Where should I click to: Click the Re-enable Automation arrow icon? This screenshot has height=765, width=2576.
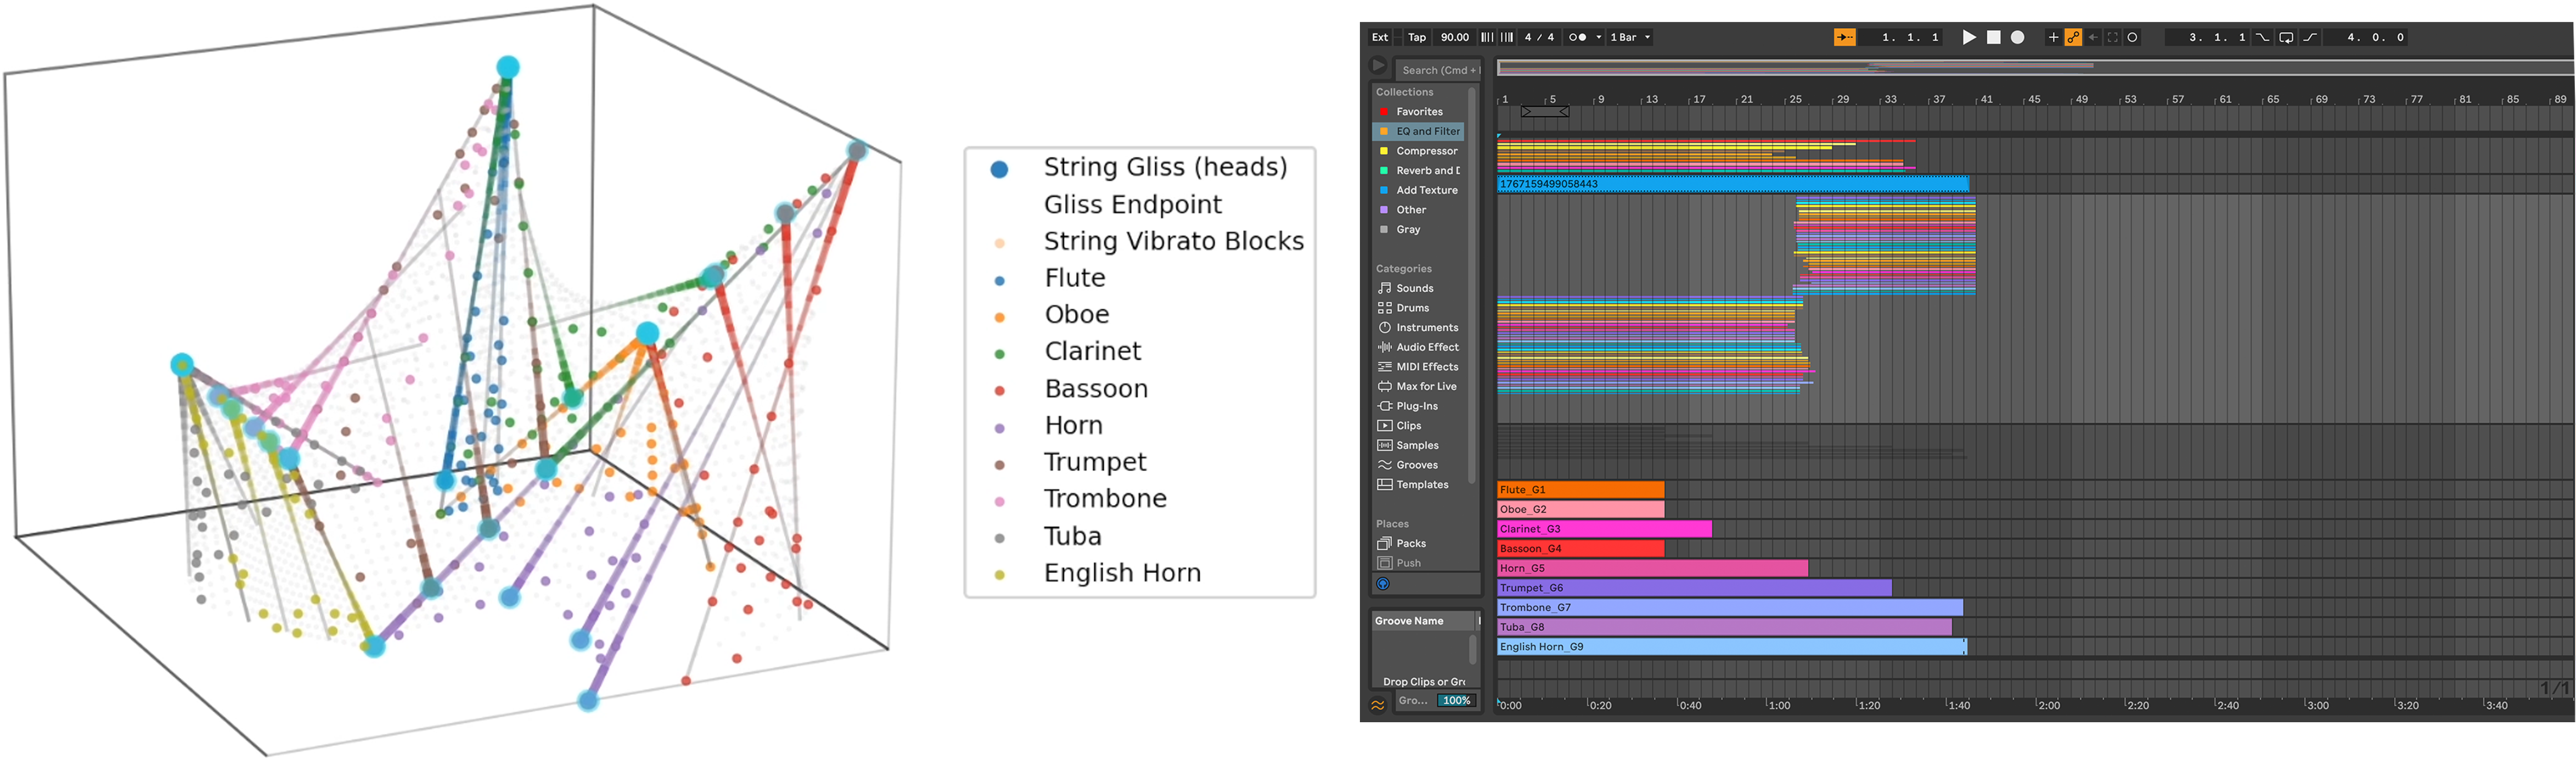point(2093,37)
